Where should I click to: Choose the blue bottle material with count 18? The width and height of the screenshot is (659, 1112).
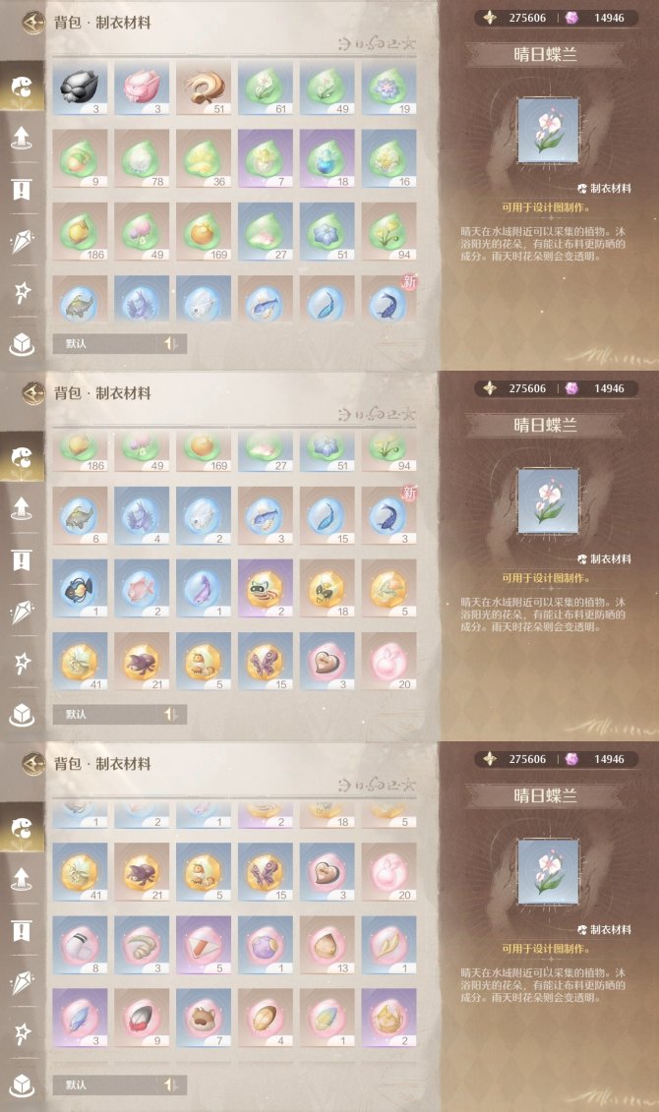[x=327, y=160]
